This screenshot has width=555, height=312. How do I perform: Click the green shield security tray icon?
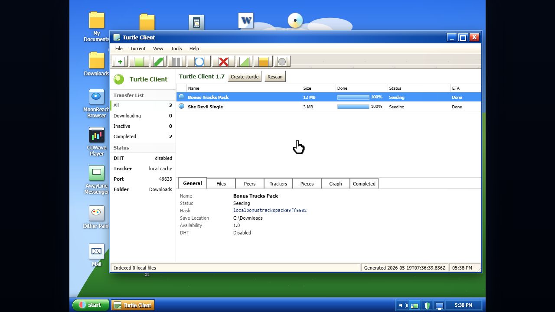pos(427,305)
